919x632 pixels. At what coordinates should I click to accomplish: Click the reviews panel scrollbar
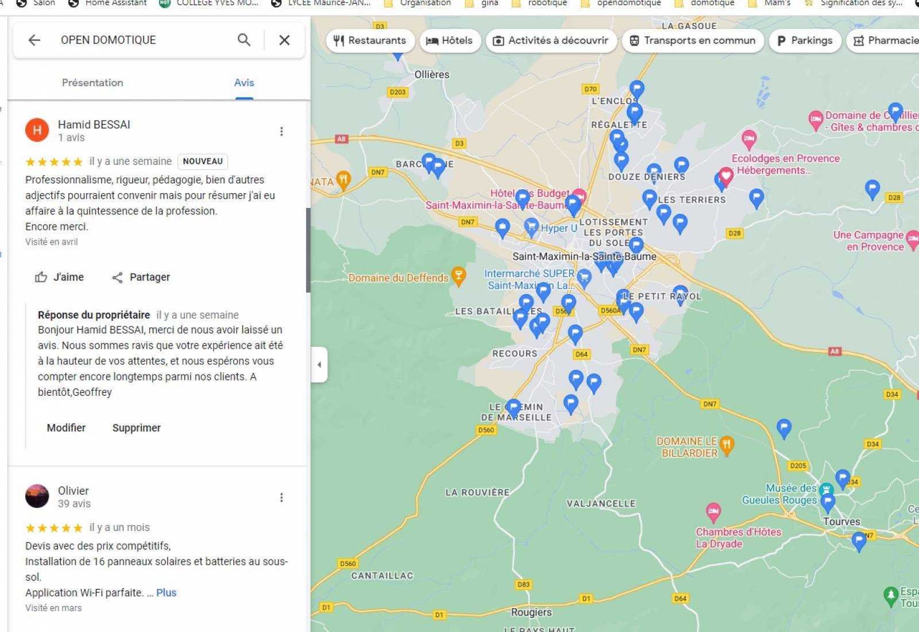(x=308, y=250)
